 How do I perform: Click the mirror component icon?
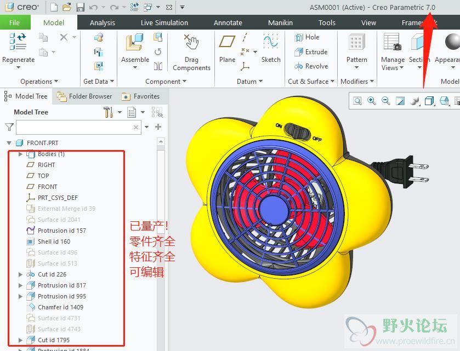(x=158, y=66)
